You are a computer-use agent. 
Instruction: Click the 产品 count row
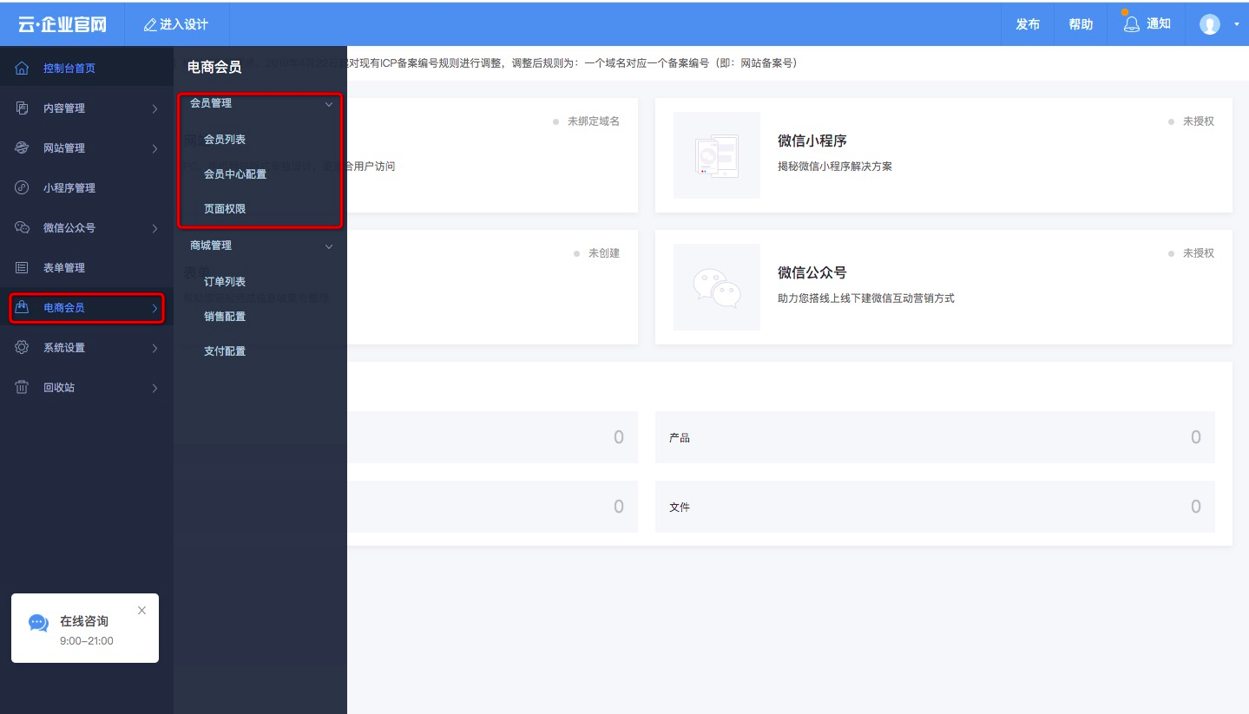pos(935,437)
